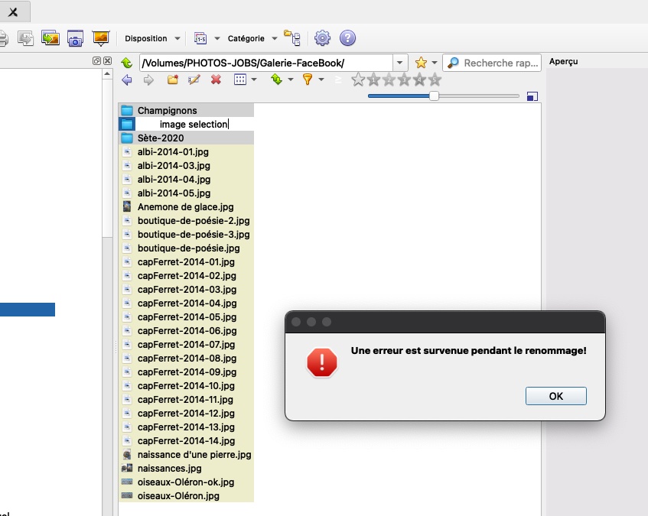
Task: Open the help question mark icon
Action: pos(347,38)
